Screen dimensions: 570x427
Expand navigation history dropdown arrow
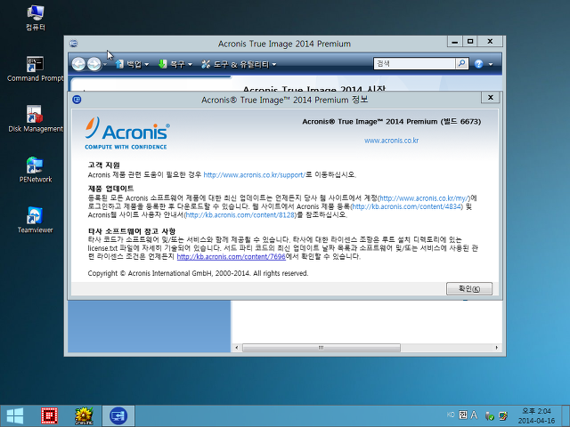105,65
